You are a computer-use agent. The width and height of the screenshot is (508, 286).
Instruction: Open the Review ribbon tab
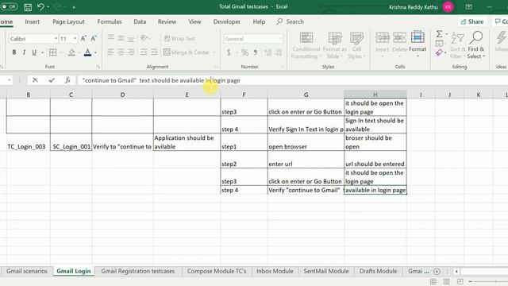click(x=167, y=21)
